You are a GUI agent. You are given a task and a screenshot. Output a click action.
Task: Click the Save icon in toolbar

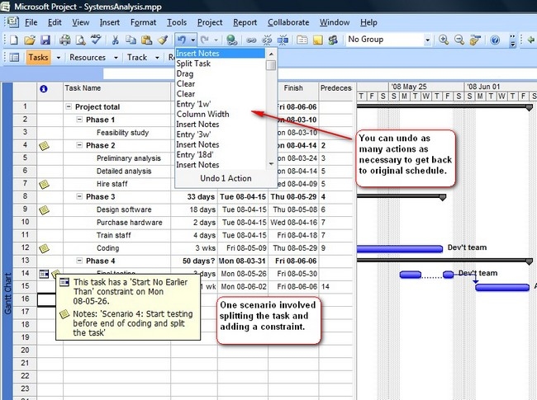pyautogui.click(x=46, y=40)
